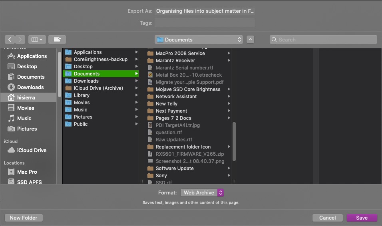Viewport: 382px width, 226px height.
Task: Click the Search field
Action: 323,40
